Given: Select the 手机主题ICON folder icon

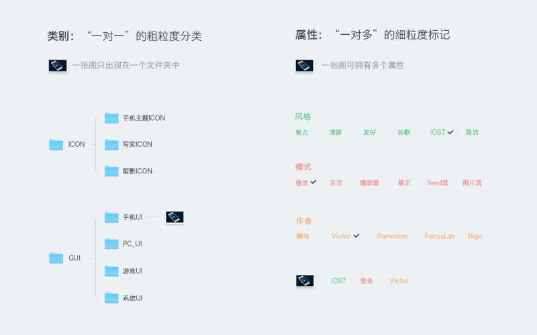Looking at the screenshot, I should point(111,118).
